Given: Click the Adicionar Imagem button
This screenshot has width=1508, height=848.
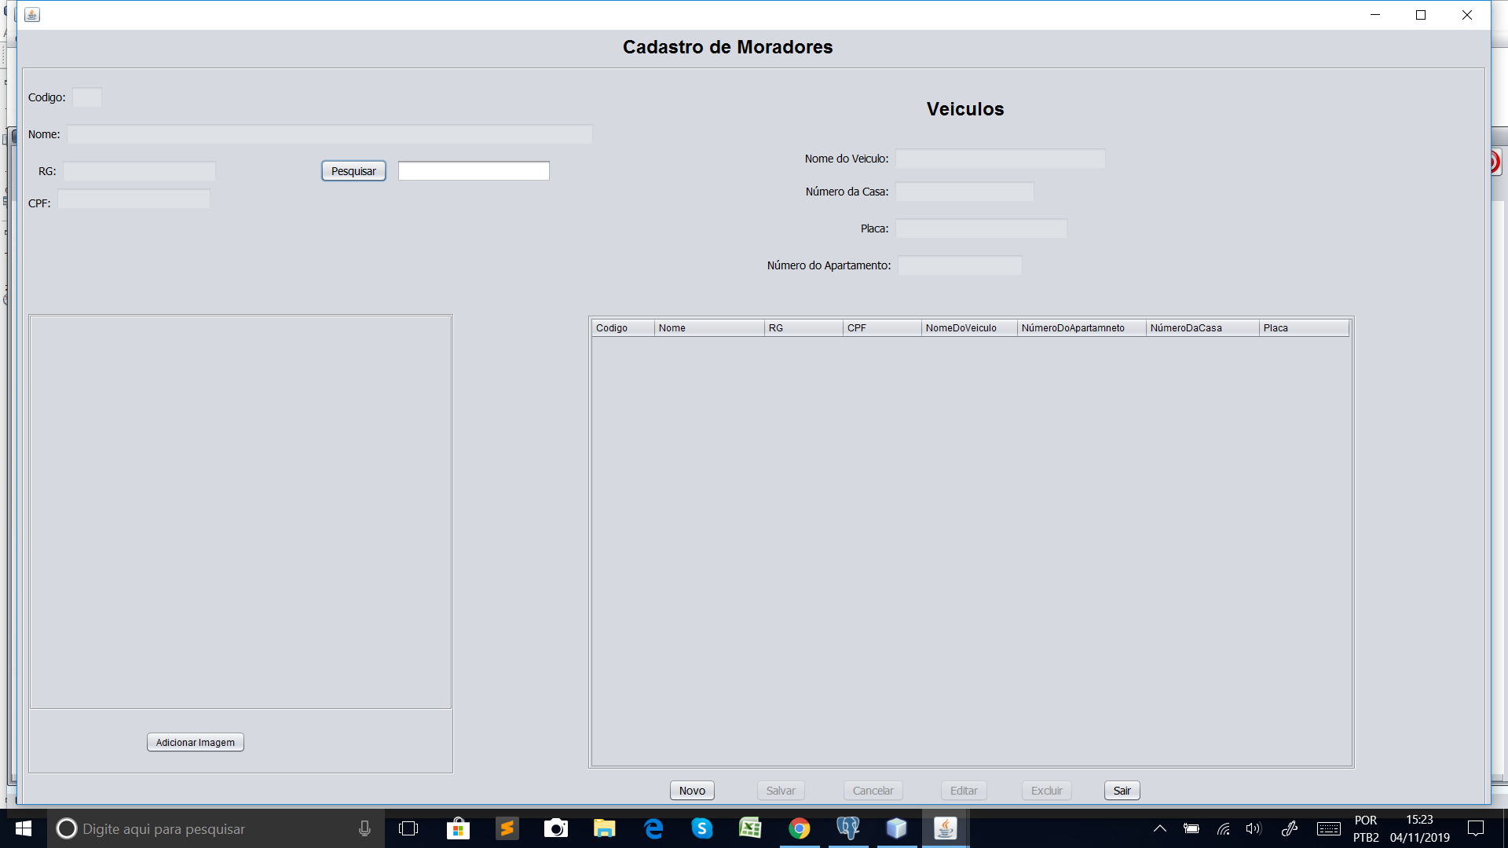Looking at the screenshot, I should click(x=195, y=742).
